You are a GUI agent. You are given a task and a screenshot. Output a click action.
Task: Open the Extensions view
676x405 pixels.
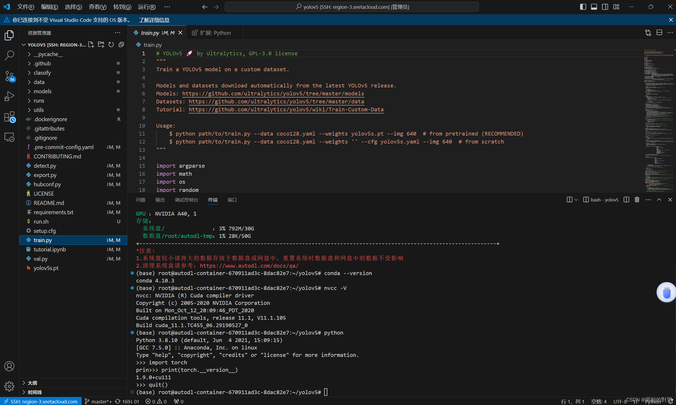pyautogui.click(x=10, y=117)
